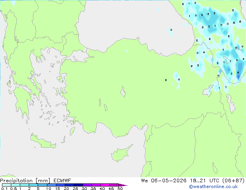246x190 pixels.
Task: Click the 40–45 mm magenta legend swatch
Action: pos(105,185)
